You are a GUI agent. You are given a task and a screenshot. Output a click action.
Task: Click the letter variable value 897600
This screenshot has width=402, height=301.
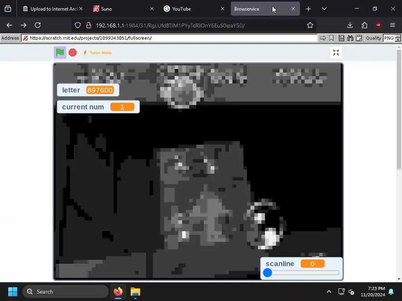[100, 90]
